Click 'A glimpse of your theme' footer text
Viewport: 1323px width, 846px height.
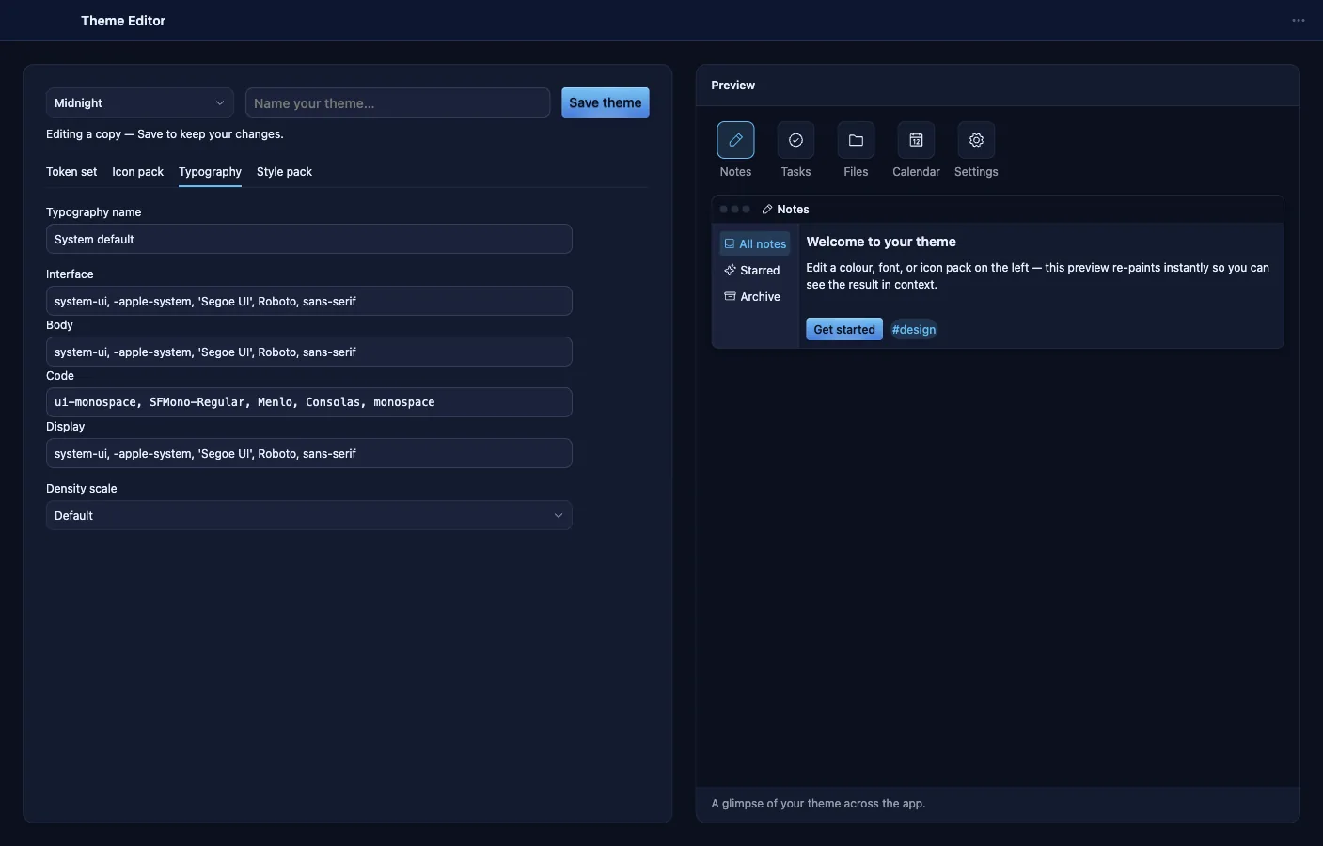(x=818, y=804)
